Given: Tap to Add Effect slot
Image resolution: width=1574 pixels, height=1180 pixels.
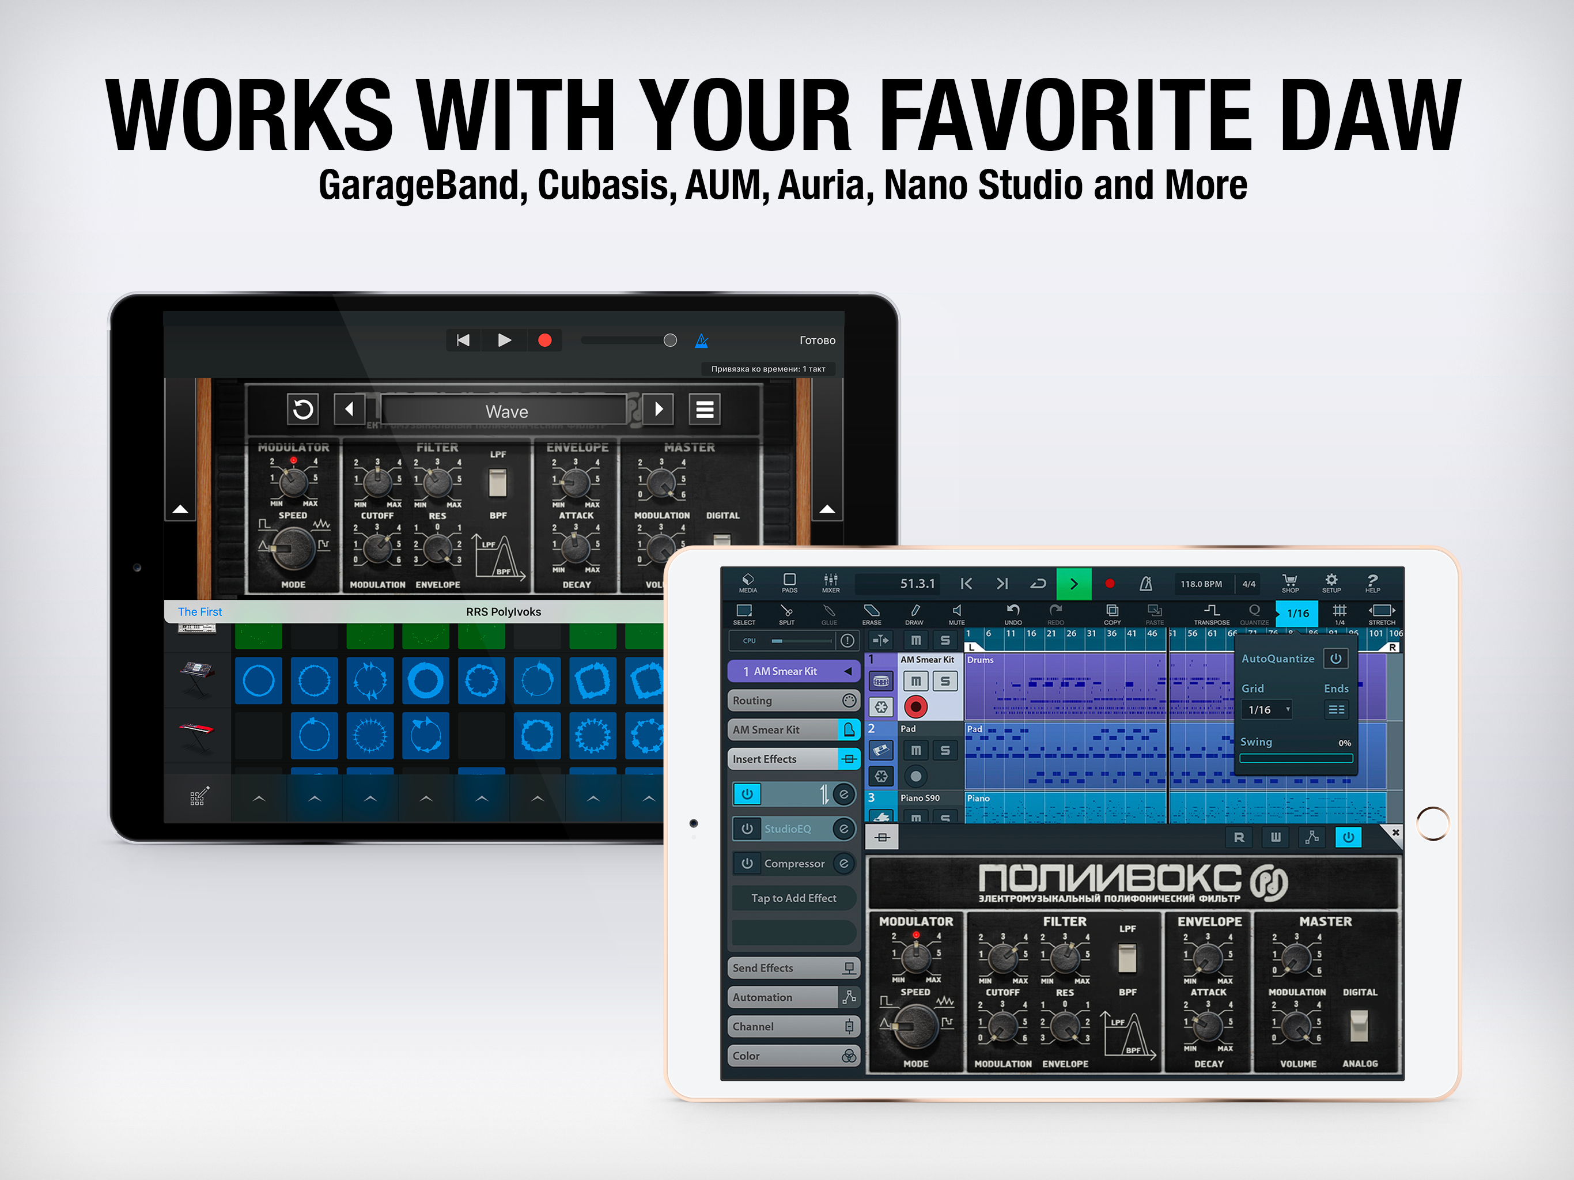Looking at the screenshot, I should [793, 898].
